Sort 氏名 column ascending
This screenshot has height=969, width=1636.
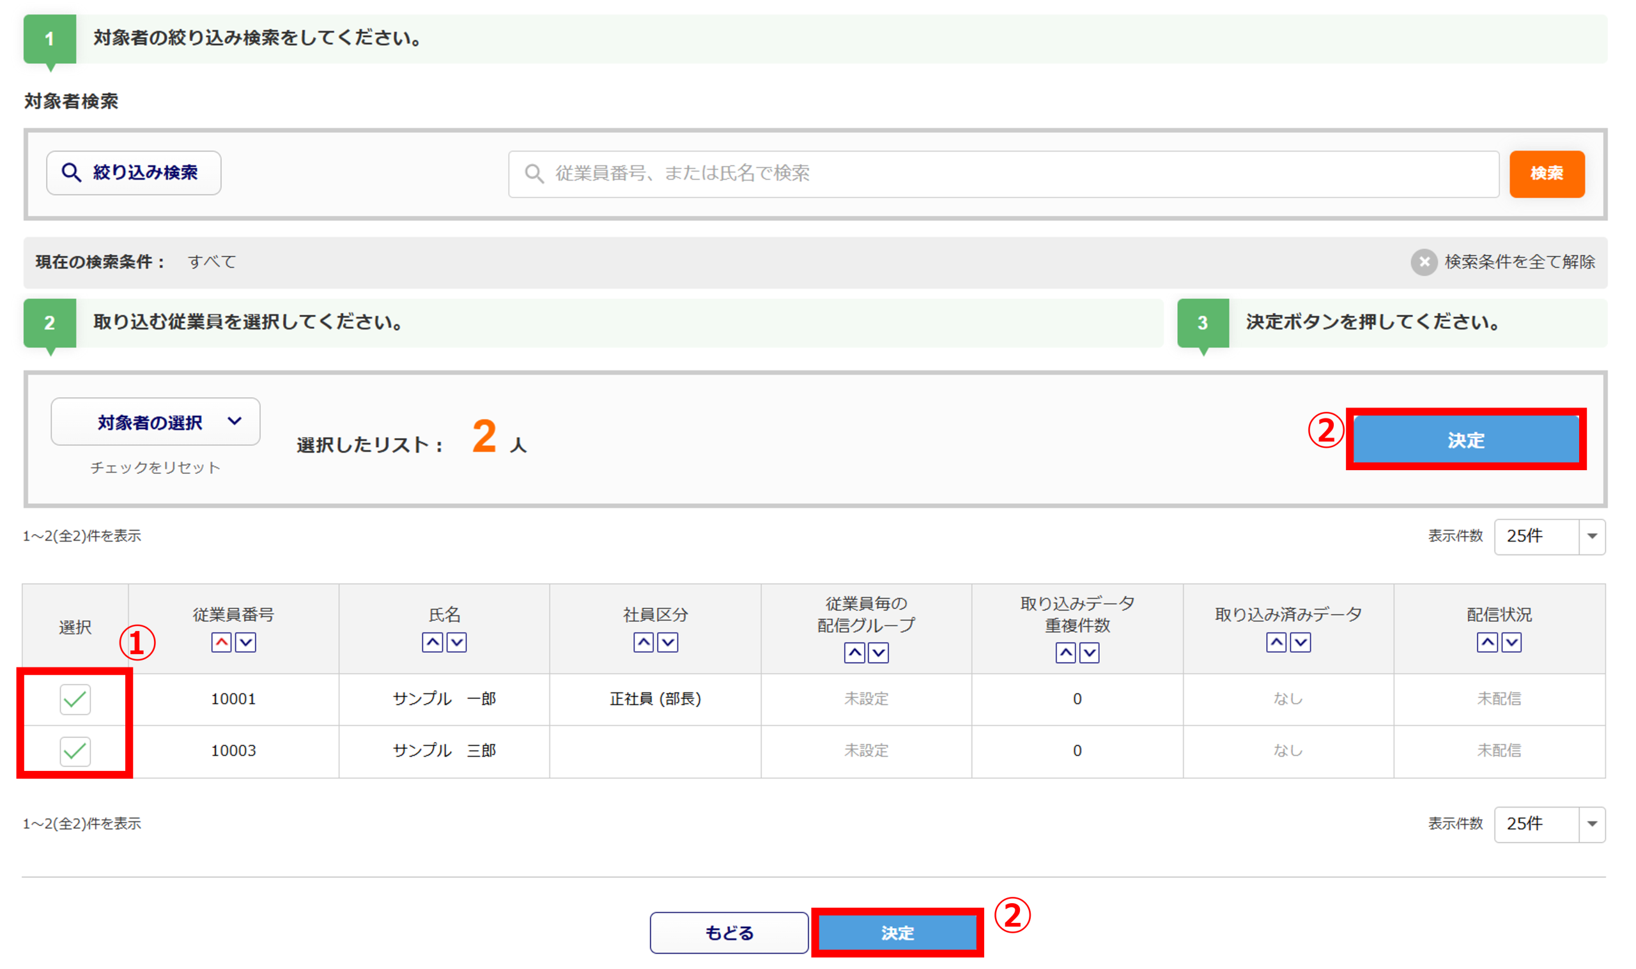click(433, 643)
